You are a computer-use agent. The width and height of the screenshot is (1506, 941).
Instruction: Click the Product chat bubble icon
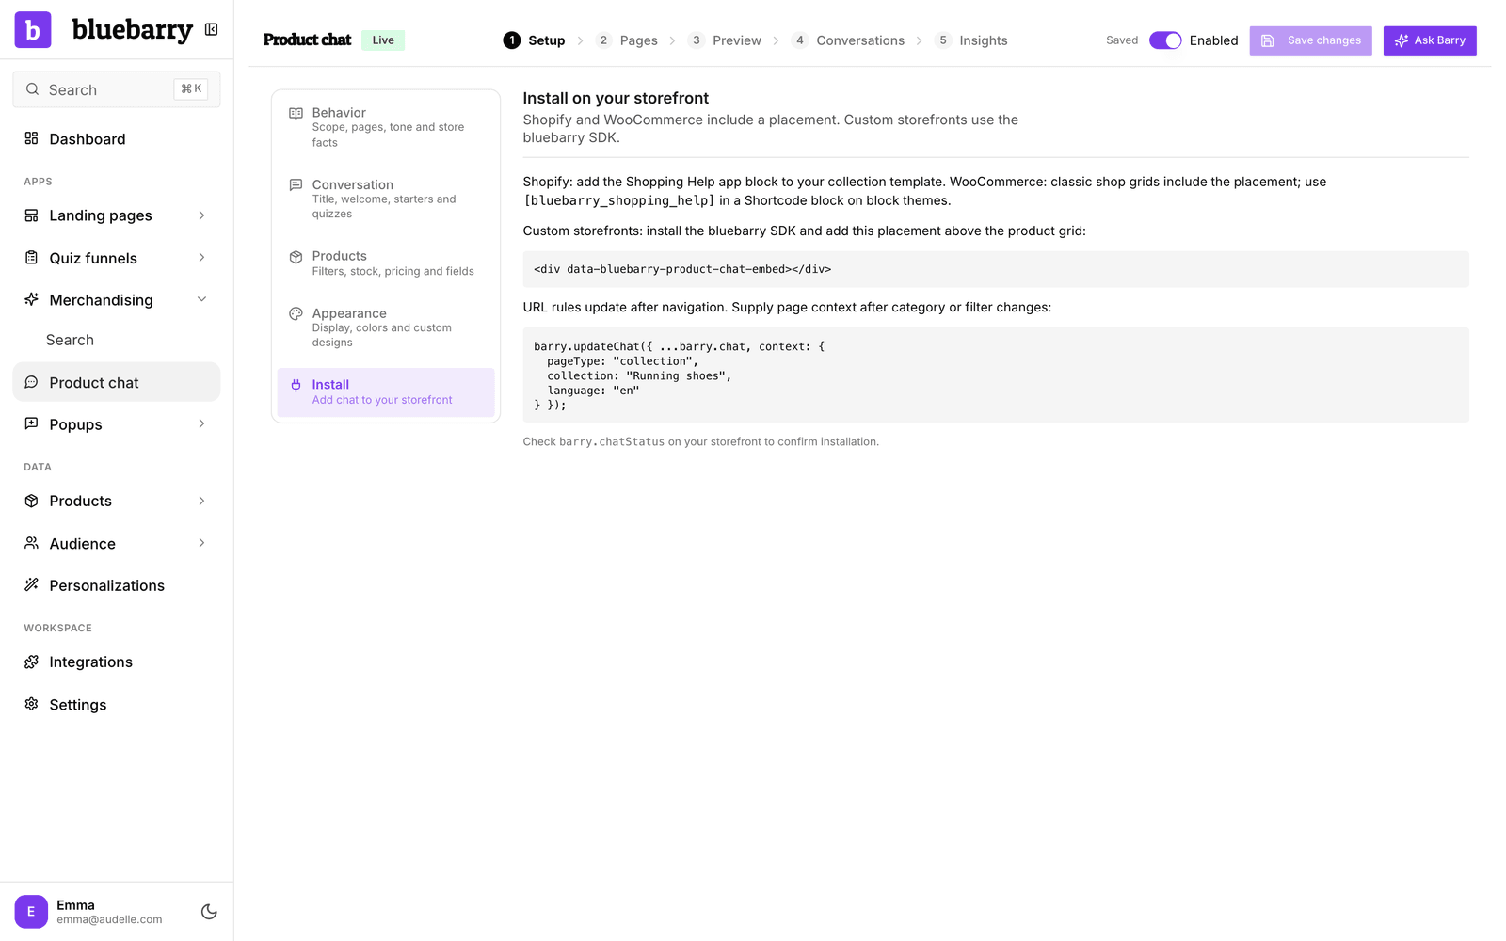pyautogui.click(x=31, y=382)
